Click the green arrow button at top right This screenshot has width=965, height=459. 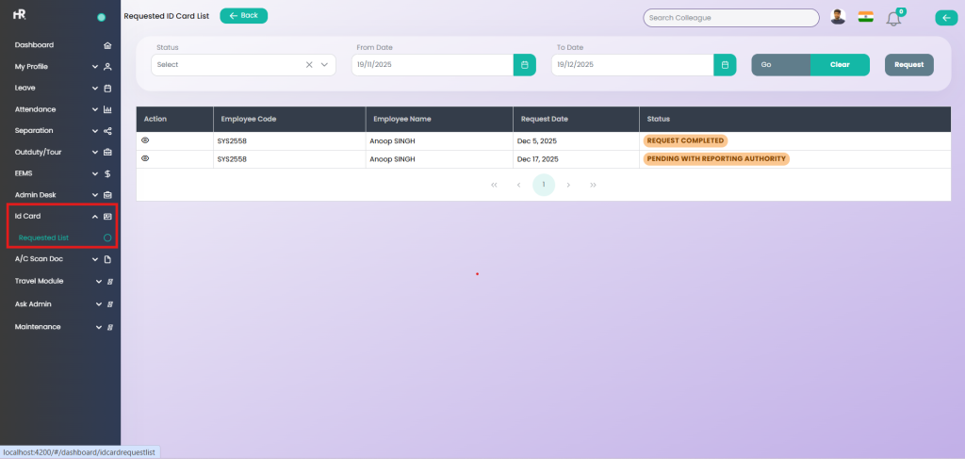point(945,17)
